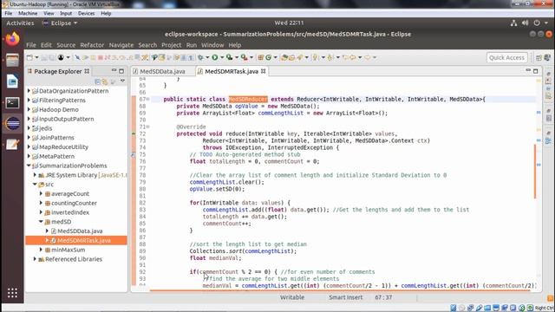555x312 pixels.
Task: Toggle code folding at line 67
Action: 148,99
